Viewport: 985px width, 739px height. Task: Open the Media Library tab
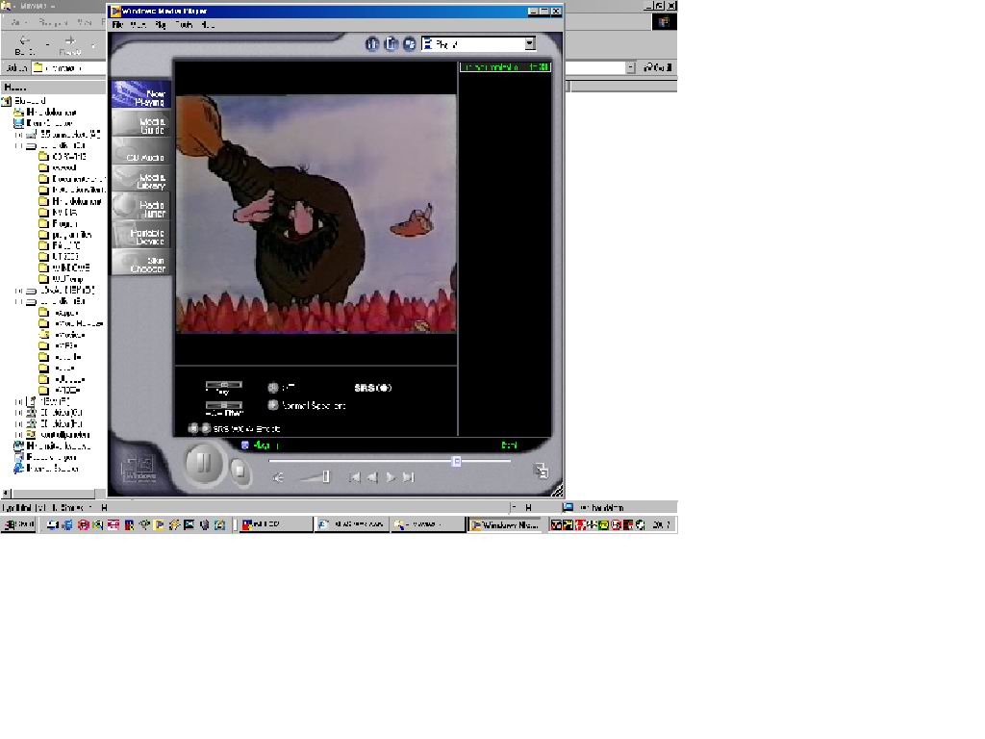point(141,178)
